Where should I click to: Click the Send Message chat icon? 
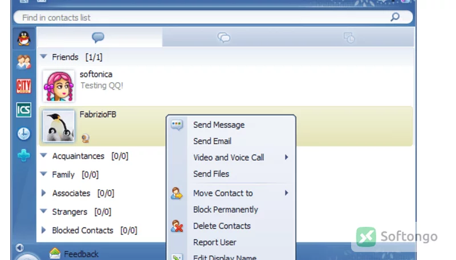pyautogui.click(x=177, y=125)
